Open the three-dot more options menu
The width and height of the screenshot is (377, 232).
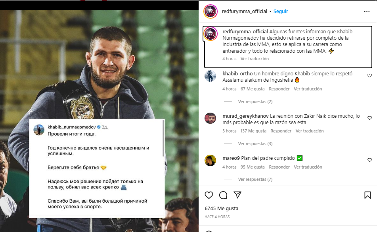(x=367, y=12)
